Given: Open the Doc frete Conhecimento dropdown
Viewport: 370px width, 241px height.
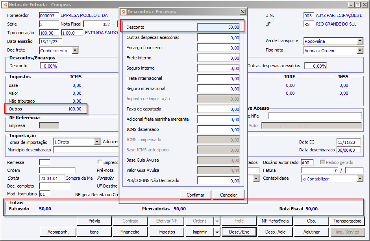Looking at the screenshot, I should [75, 50].
